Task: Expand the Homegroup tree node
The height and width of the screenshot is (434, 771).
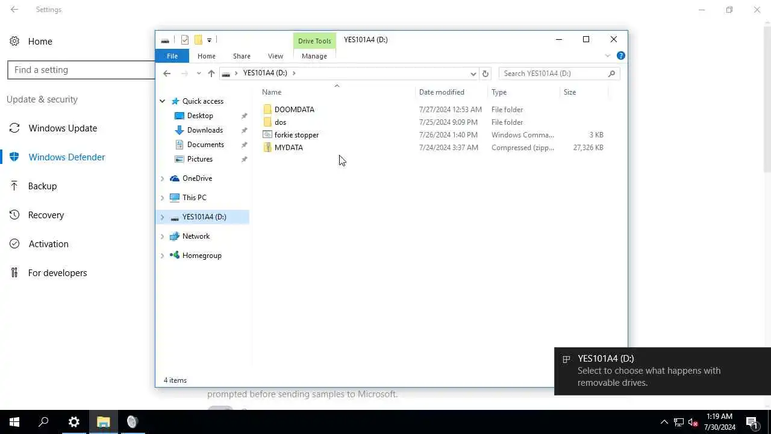Action: [162, 256]
